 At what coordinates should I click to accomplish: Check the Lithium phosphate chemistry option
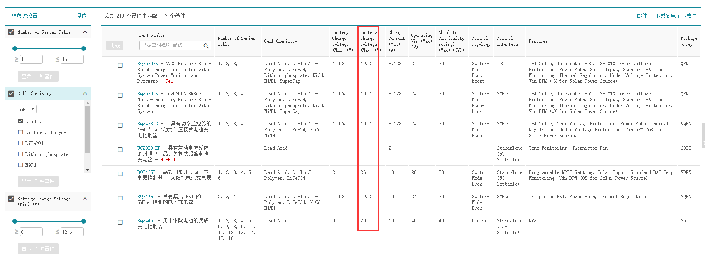[x=21, y=154]
